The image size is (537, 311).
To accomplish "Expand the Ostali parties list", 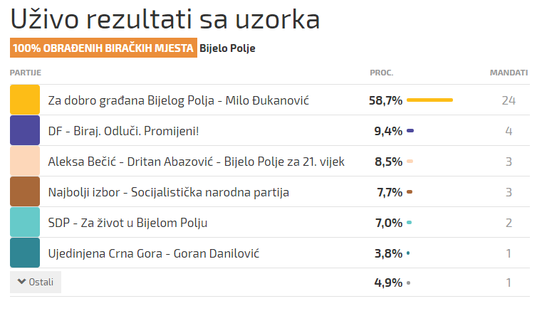I will (36, 282).
